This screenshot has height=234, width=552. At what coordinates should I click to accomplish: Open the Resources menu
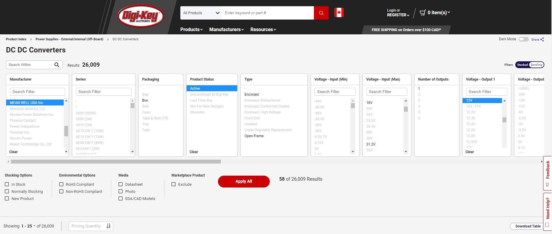pos(263,30)
